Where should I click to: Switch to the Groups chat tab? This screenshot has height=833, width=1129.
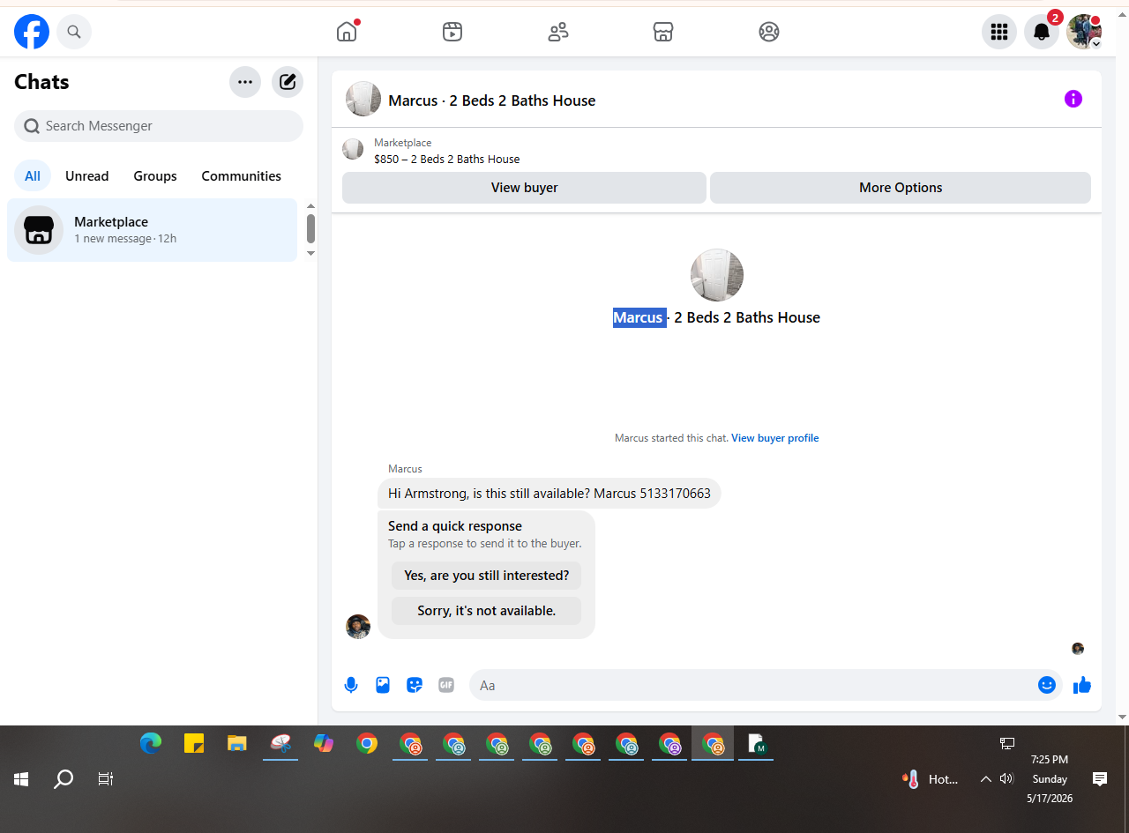(x=155, y=176)
